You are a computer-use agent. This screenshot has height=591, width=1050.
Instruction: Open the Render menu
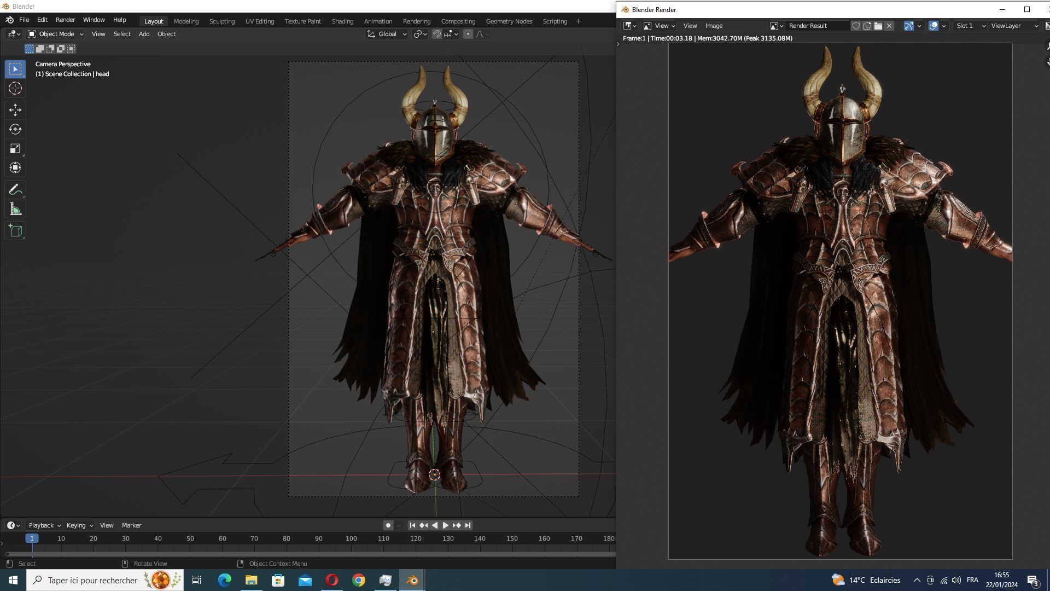[65, 20]
